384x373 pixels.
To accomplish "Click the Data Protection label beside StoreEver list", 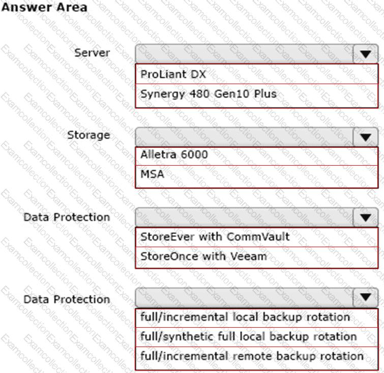I will (67, 217).
